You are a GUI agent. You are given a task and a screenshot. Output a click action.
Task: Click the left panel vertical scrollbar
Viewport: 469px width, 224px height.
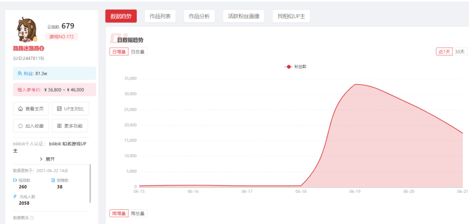click(90, 183)
